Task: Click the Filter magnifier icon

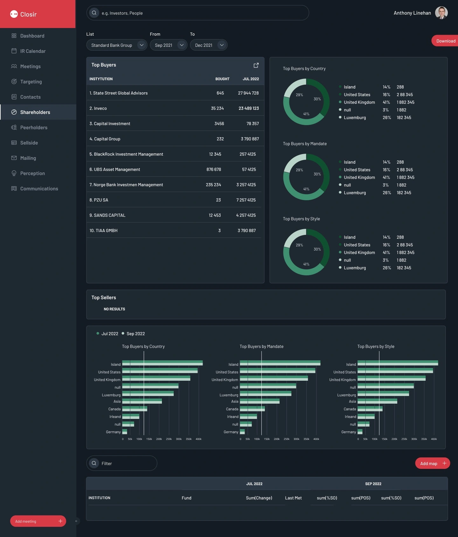Action: click(94, 463)
